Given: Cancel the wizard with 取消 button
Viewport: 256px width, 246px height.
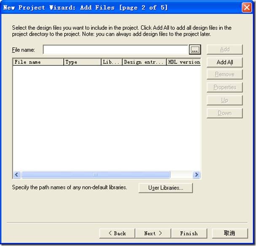Looking at the screenshot, I should [229, 233].
